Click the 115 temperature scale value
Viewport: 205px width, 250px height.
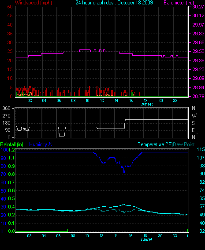click(x=201, y=149)
